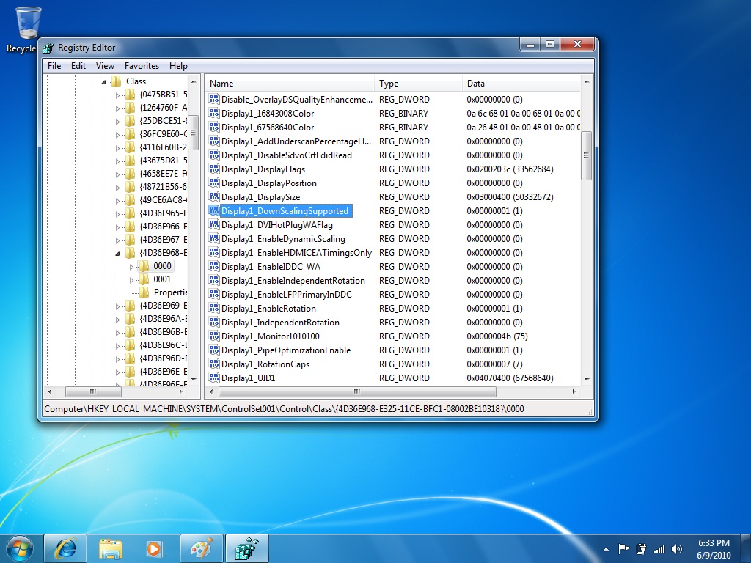
Task: Launch Internet Explorer from taskbar
Action: tap(65, 548)
